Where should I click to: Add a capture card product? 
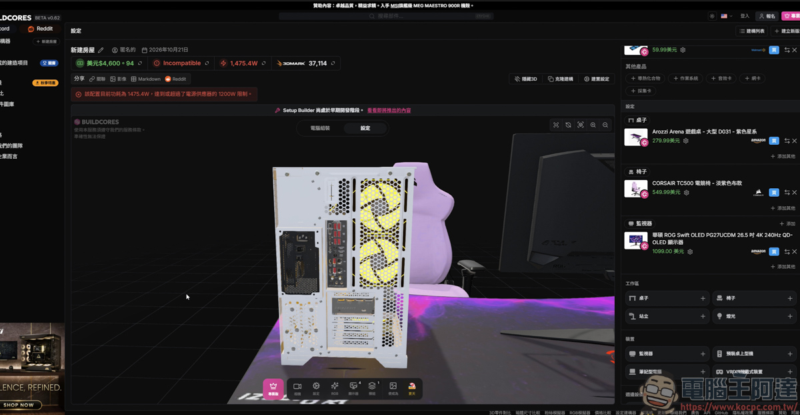coord(641,91)
